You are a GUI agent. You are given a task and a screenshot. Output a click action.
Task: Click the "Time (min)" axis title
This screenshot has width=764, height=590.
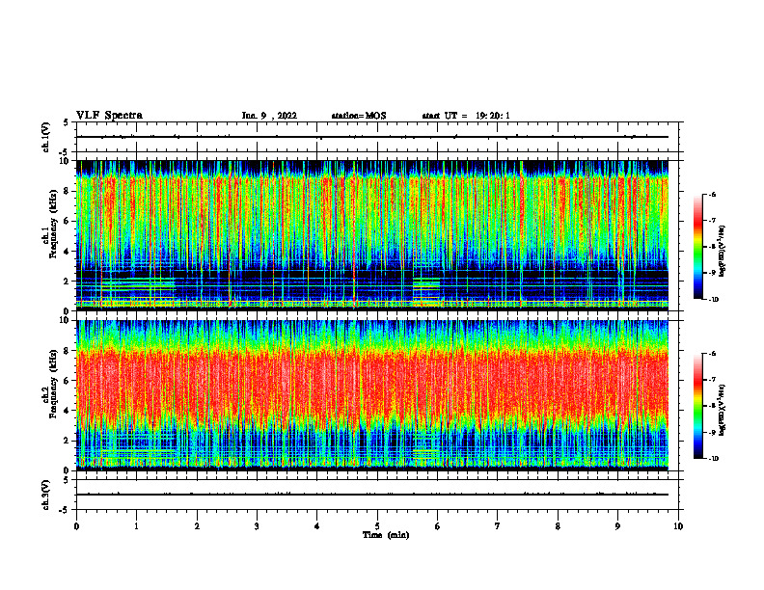click(x=386, y=535)
